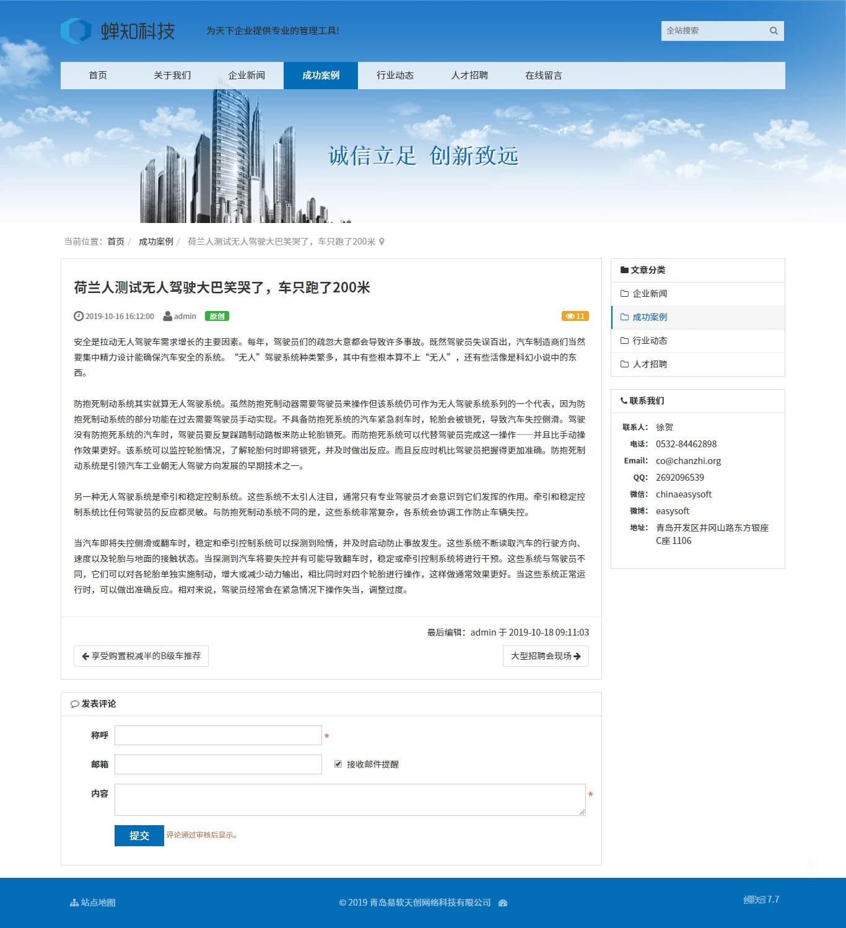Image resolution: width=846 pixels, height=928 pixels.
Task: Click the phone number 0532-84462898
Action: [x=686, y=444]
